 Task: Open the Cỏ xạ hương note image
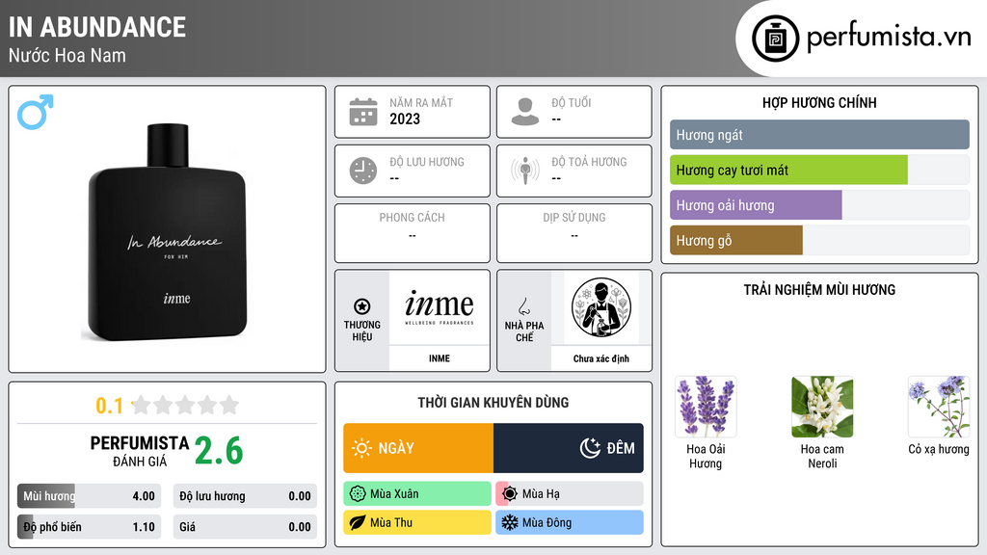pyautogui.click(x=939, y=407)
